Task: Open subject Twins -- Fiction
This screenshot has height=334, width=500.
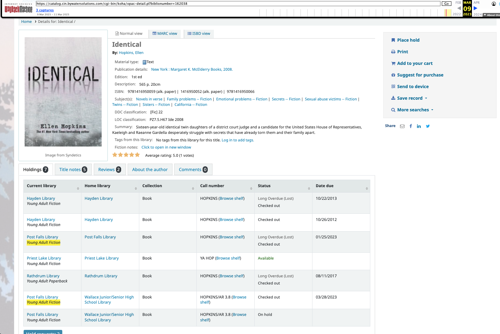Action: pyautogui.click(x=125, y=105)
